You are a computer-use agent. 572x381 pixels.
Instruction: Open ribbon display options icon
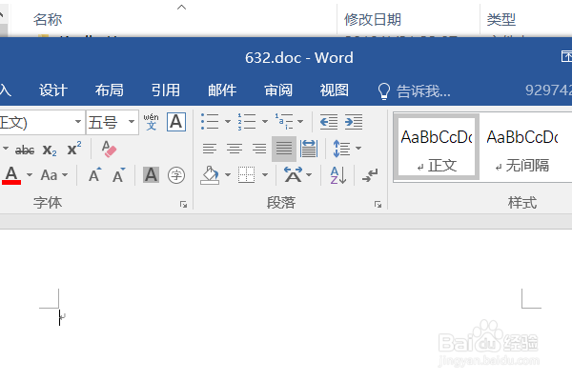[566, 56]
